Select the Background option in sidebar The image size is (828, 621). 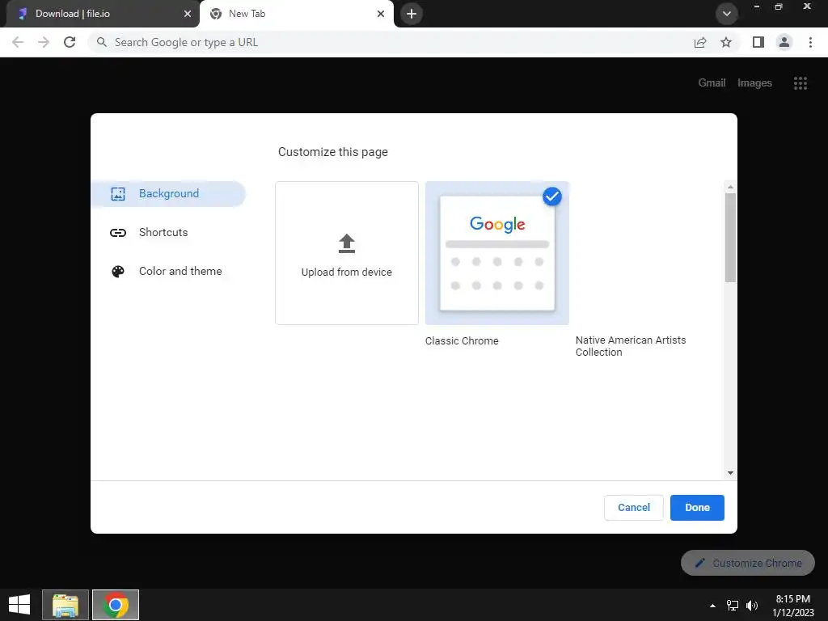168,194
